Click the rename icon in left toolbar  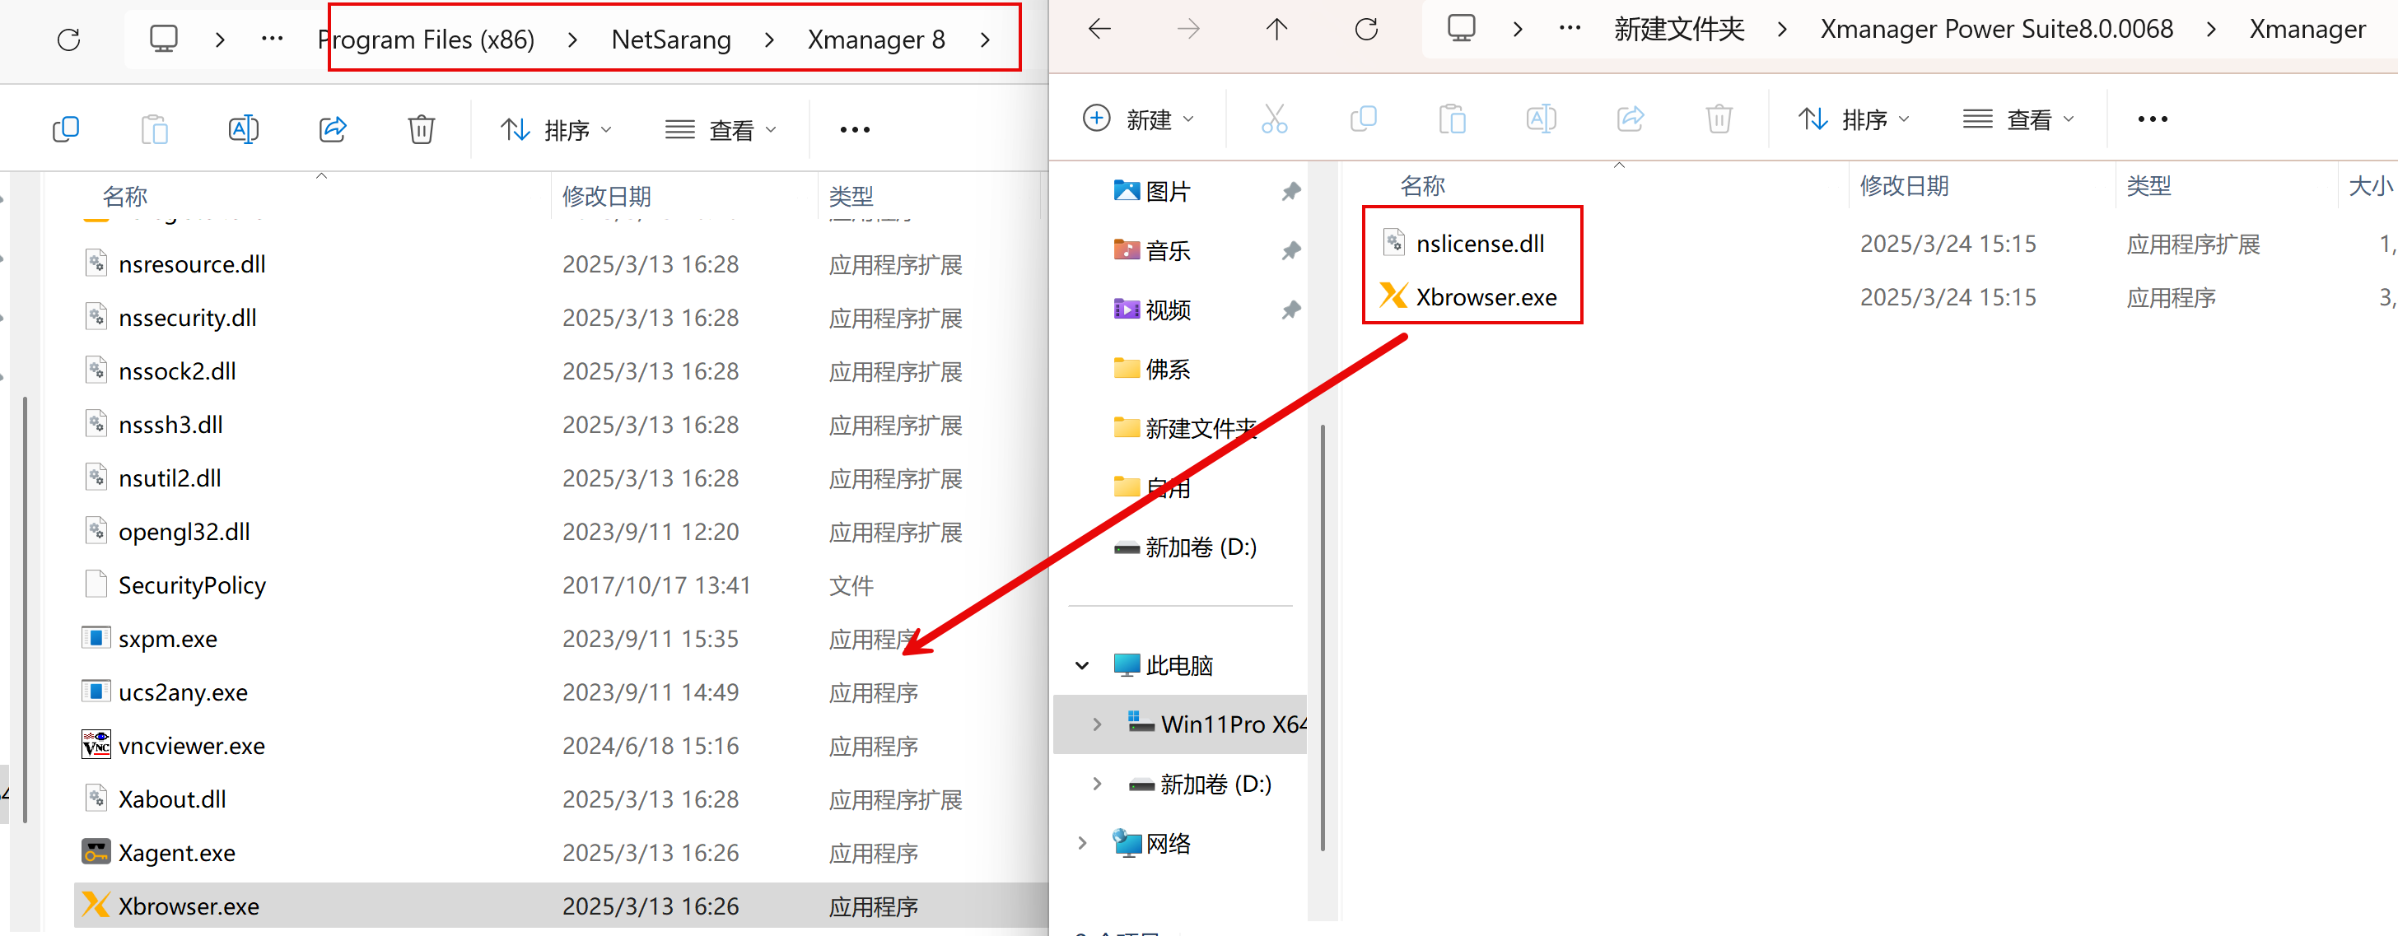pyautogui.click(x=243, y=129)
